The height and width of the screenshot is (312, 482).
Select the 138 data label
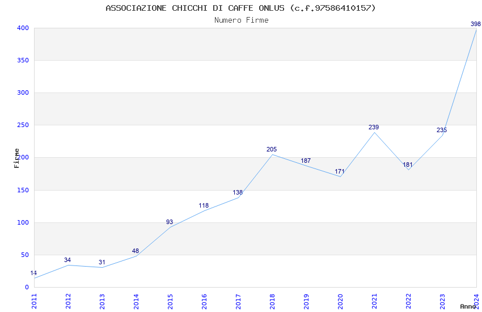click(x=238, y=193)
